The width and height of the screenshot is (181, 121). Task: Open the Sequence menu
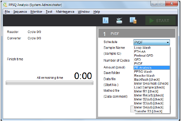tap(20, 12)
